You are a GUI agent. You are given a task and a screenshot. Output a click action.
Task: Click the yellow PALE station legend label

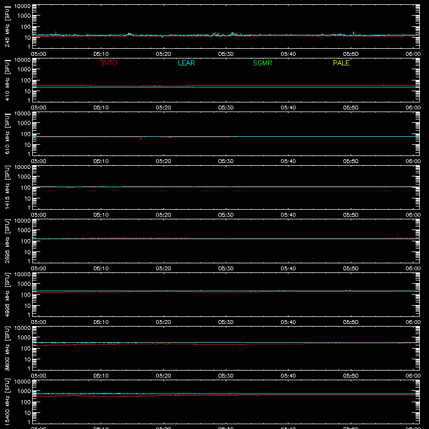pos(341,63)
